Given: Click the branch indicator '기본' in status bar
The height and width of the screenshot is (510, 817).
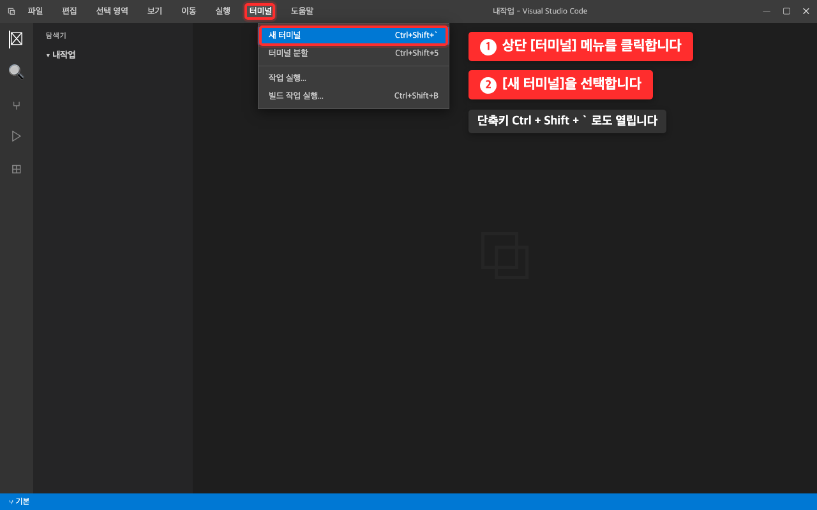Looking at the screenshot, I should pyautogui.click(x=19, y=502).
